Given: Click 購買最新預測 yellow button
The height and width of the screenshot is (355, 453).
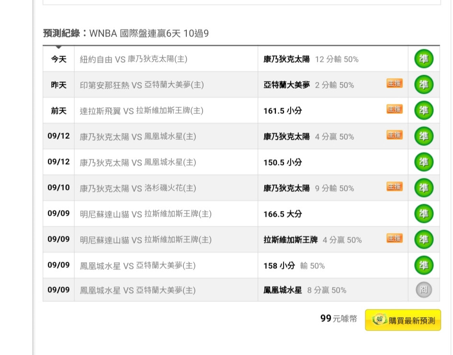Looking at the screenshot, I should (x=403, y=320).
